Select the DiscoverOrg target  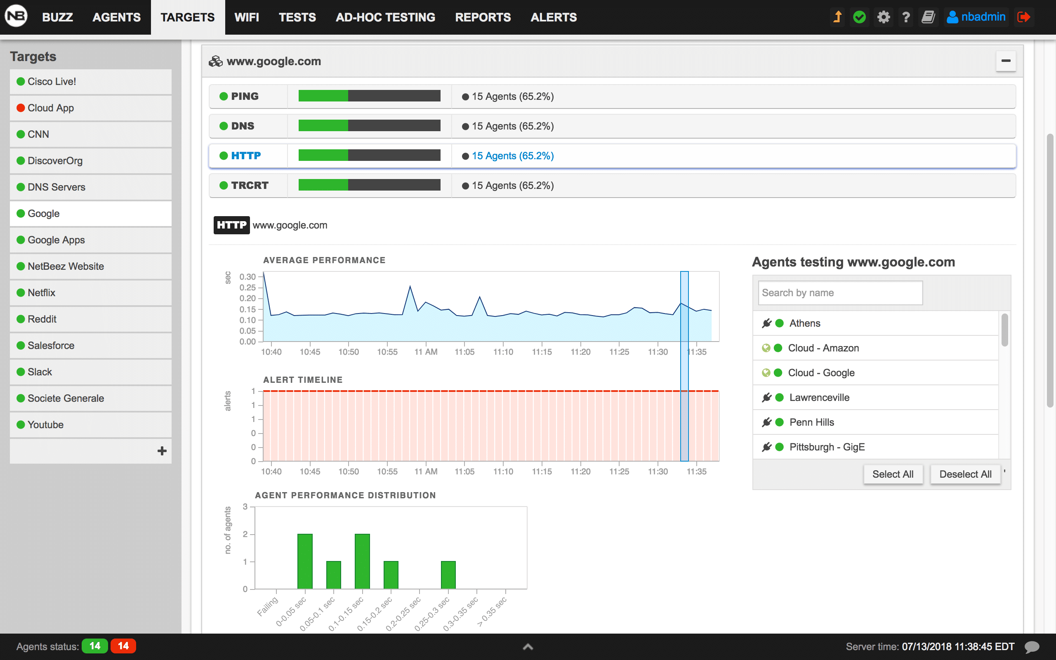(x=91, y=160)
